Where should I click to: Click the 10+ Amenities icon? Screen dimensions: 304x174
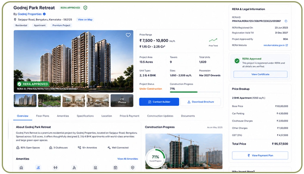pyautogui.click(x=79, y=147)
